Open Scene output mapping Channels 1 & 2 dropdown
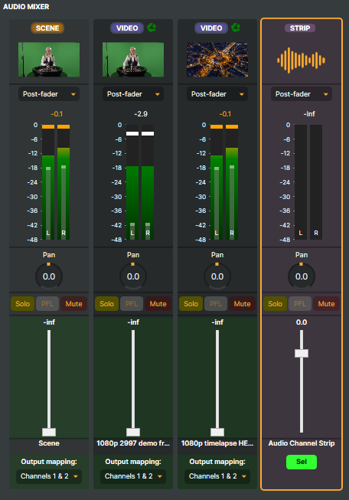 tap(49, 476)
